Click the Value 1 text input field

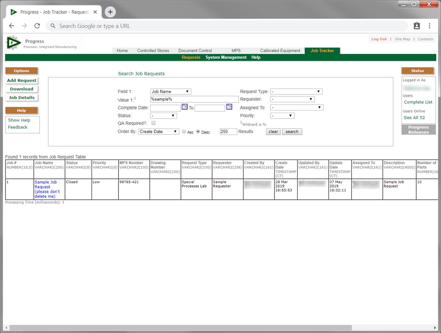194,99
